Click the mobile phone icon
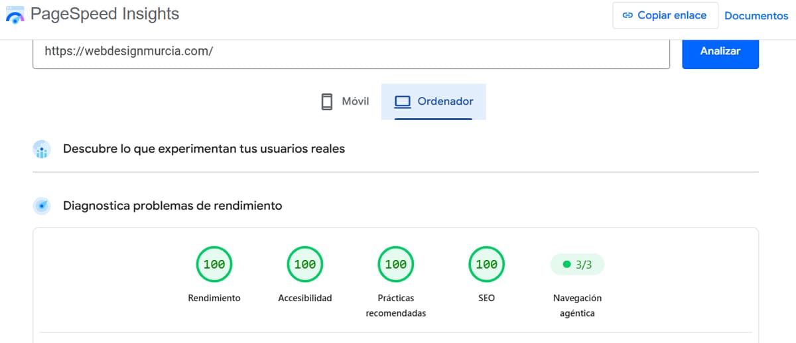Viewport: 796px width, 343px height. 326,102
